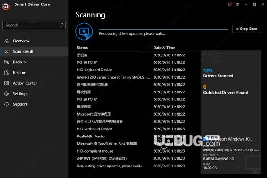The image size is (267, 178).
Task: Stop the scan with Stop Scan button
Action: (247, 29)
